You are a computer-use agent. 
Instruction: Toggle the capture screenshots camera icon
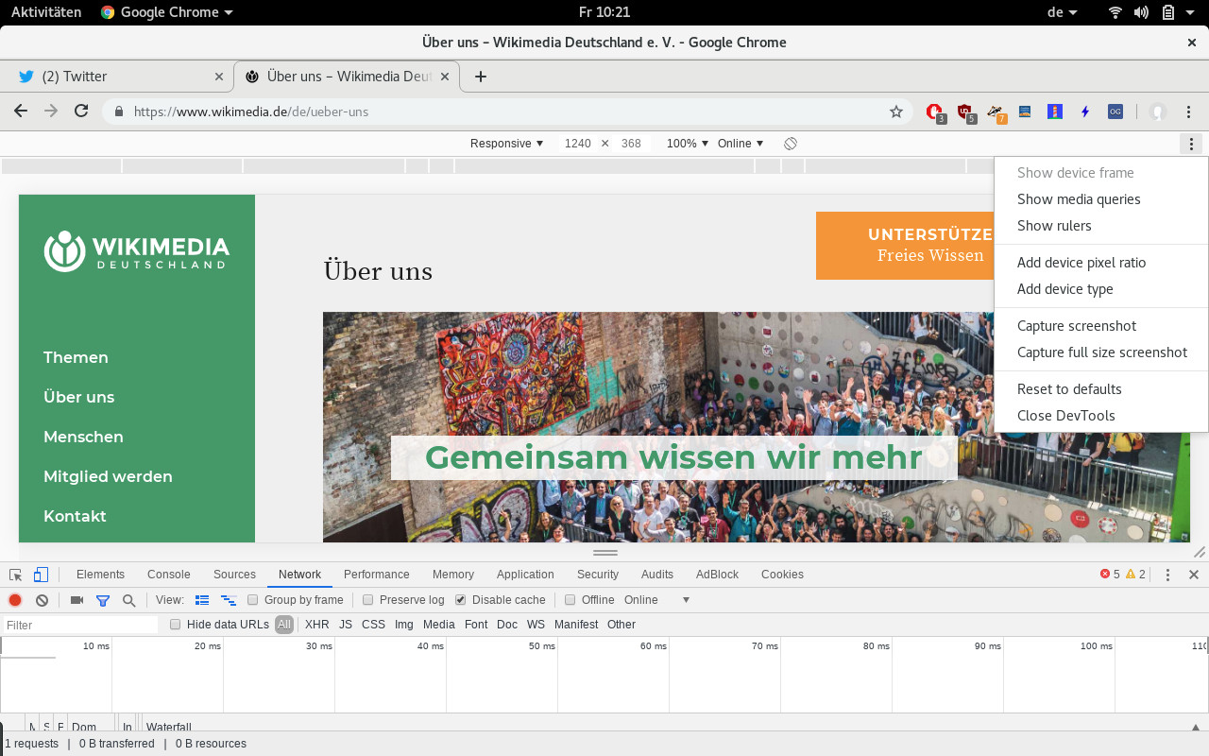(77, 600)
